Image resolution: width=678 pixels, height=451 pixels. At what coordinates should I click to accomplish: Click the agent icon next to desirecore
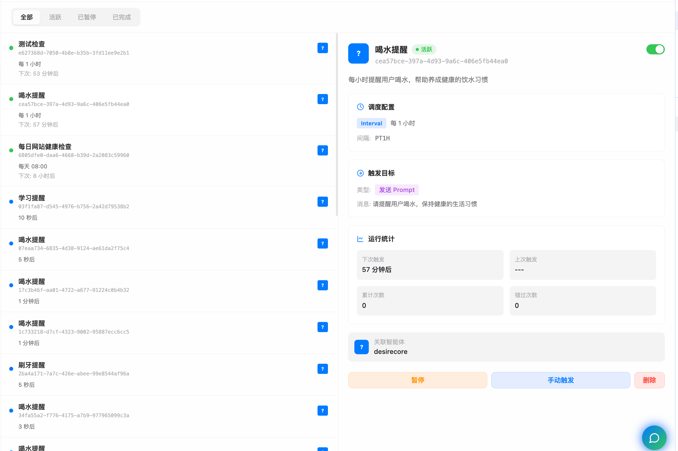[x=361, y=347]
